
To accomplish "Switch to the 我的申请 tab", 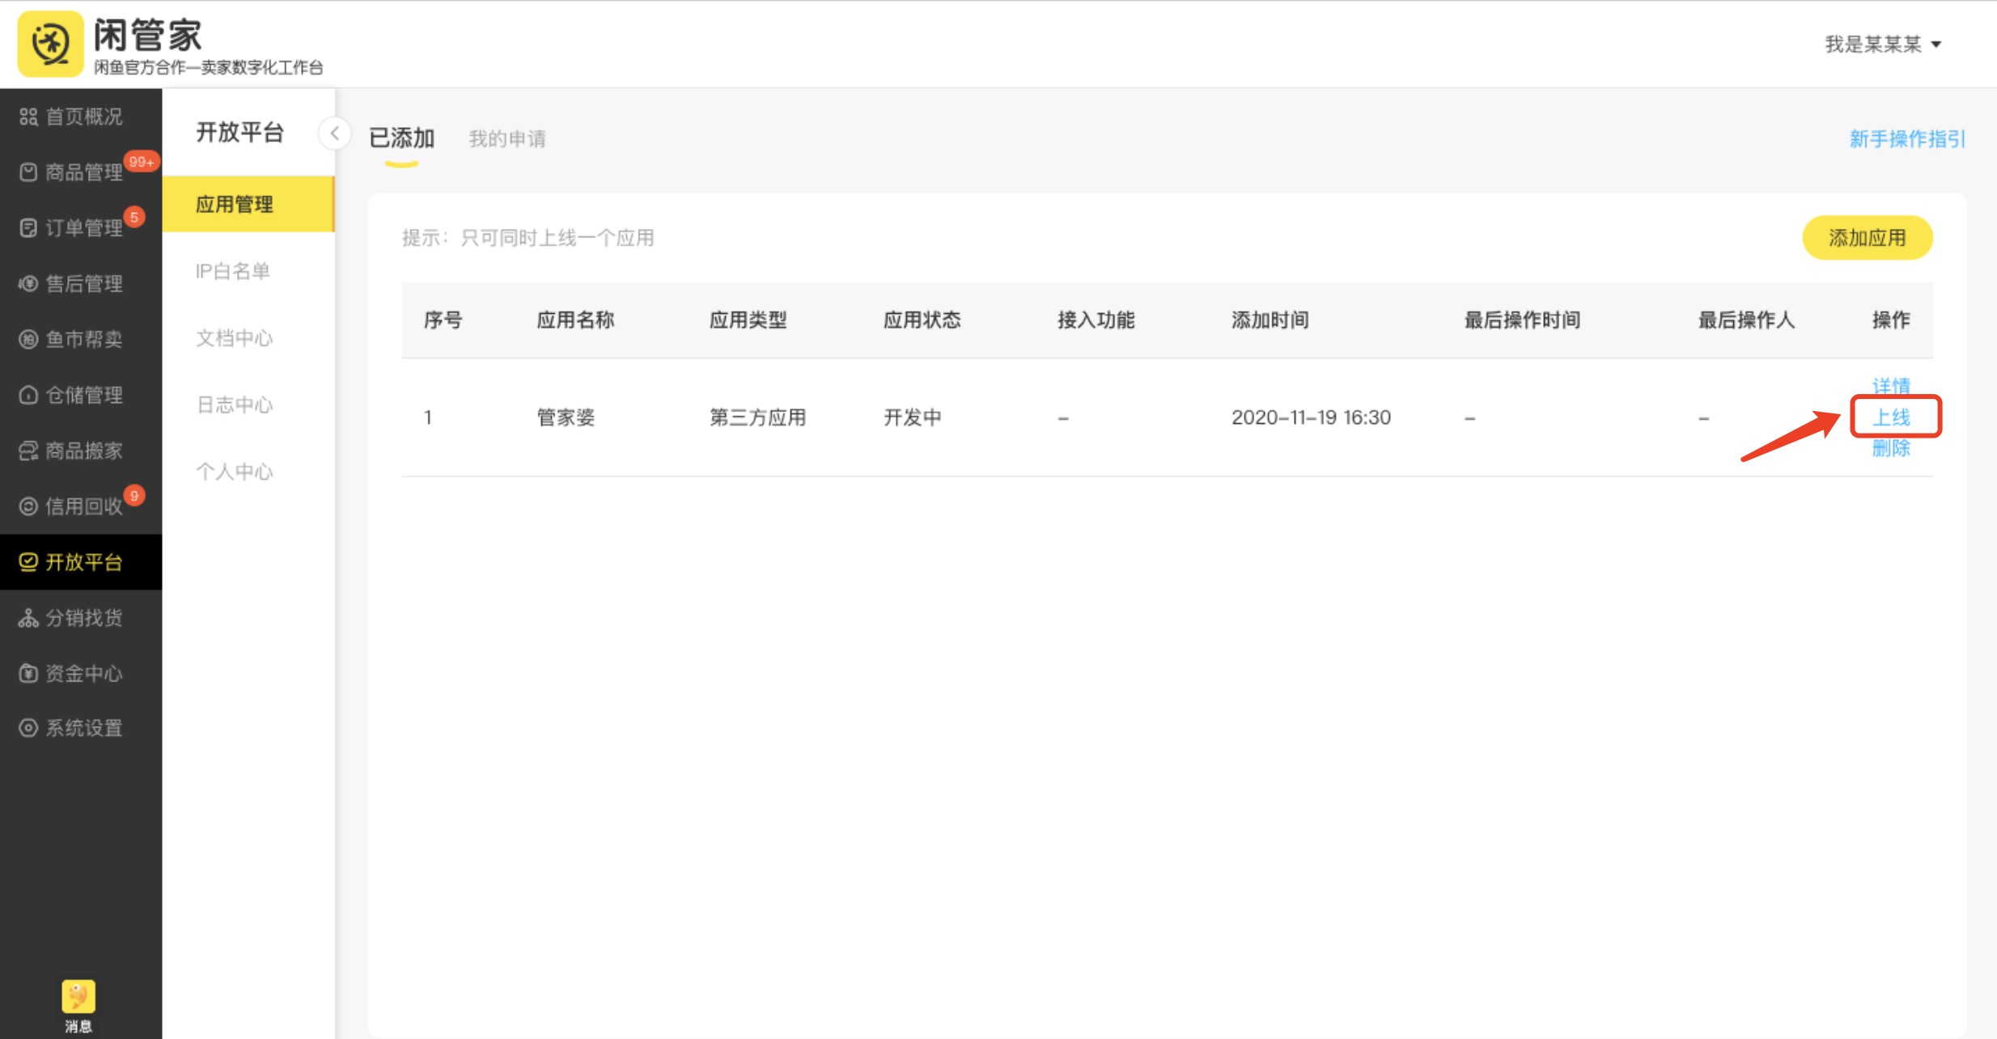I will [507, 138].
